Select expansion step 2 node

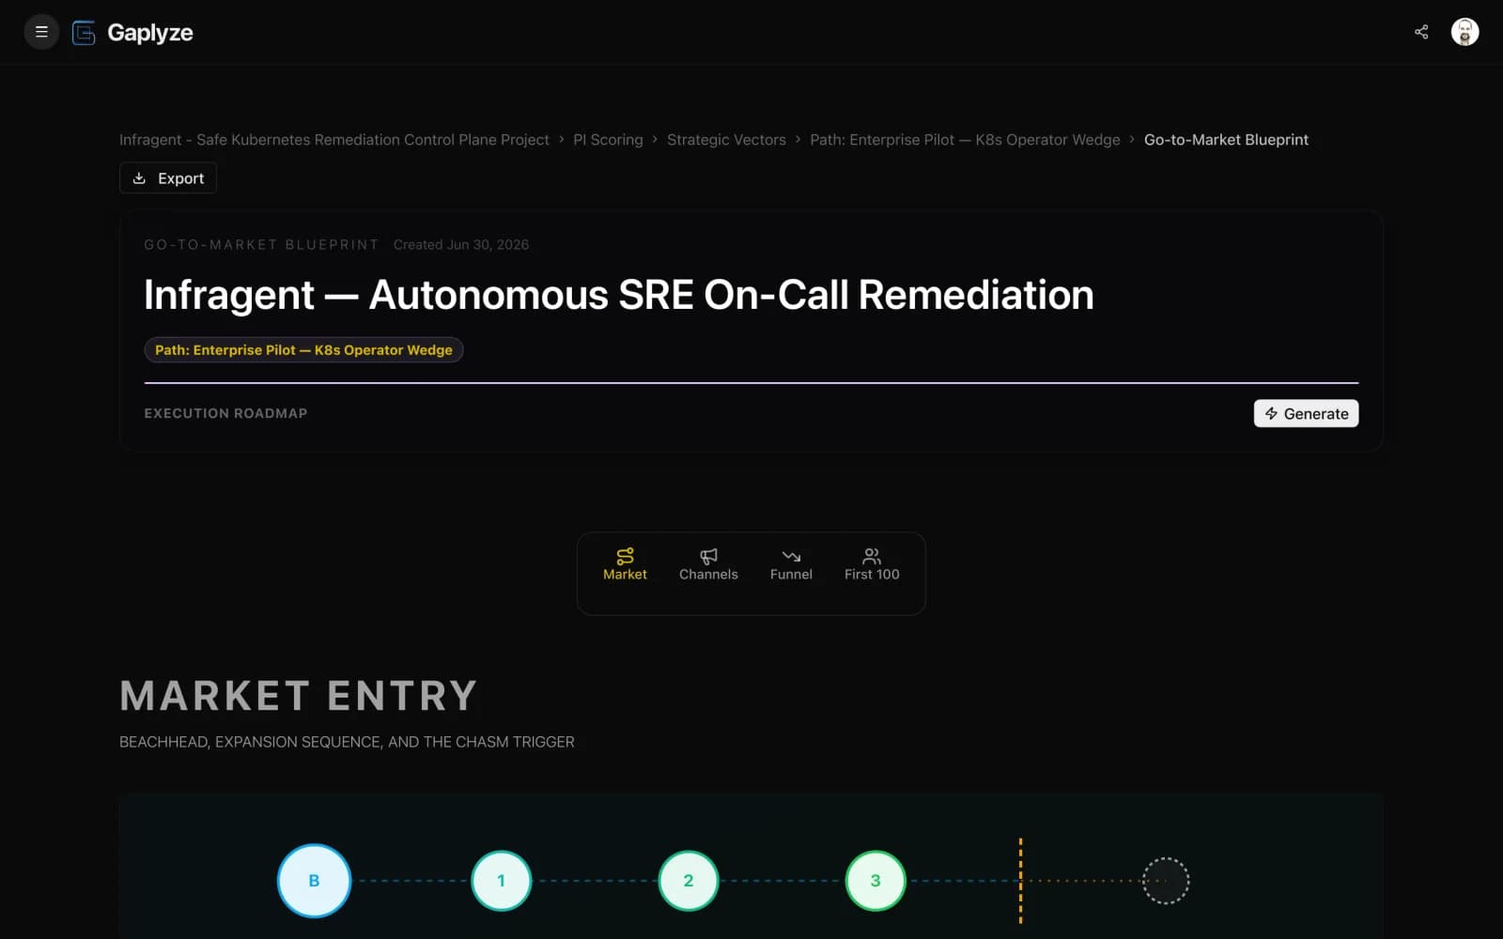689,881
